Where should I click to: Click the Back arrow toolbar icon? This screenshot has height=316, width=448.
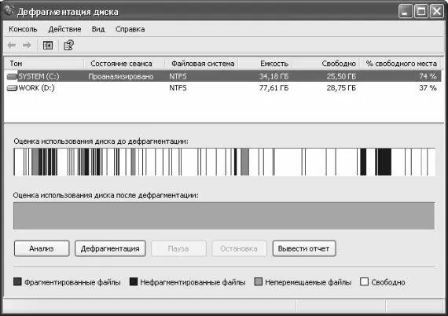point(12,45)
